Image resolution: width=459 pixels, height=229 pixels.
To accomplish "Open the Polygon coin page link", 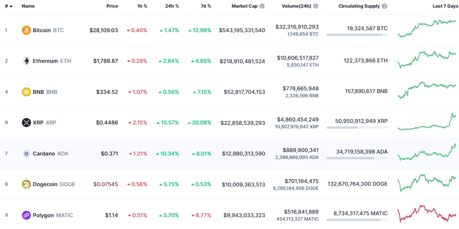I will pyautogui.click(x=53, y=215).
